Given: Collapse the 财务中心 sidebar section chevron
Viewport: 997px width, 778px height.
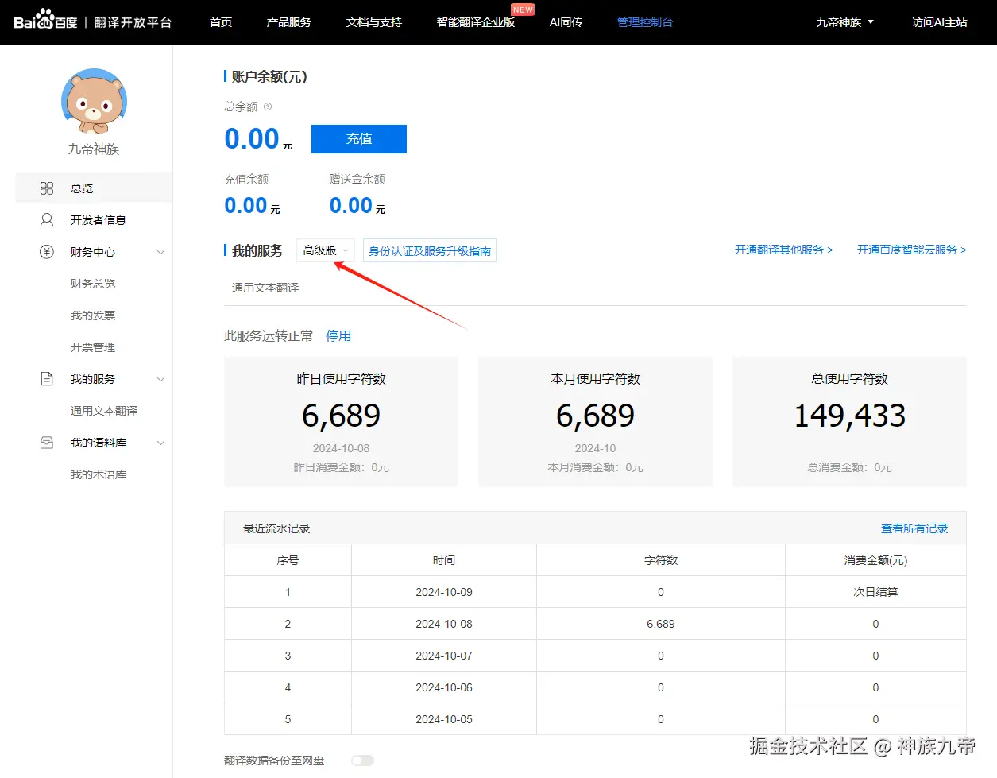Looking at the screenshot, I should (160, 252).
